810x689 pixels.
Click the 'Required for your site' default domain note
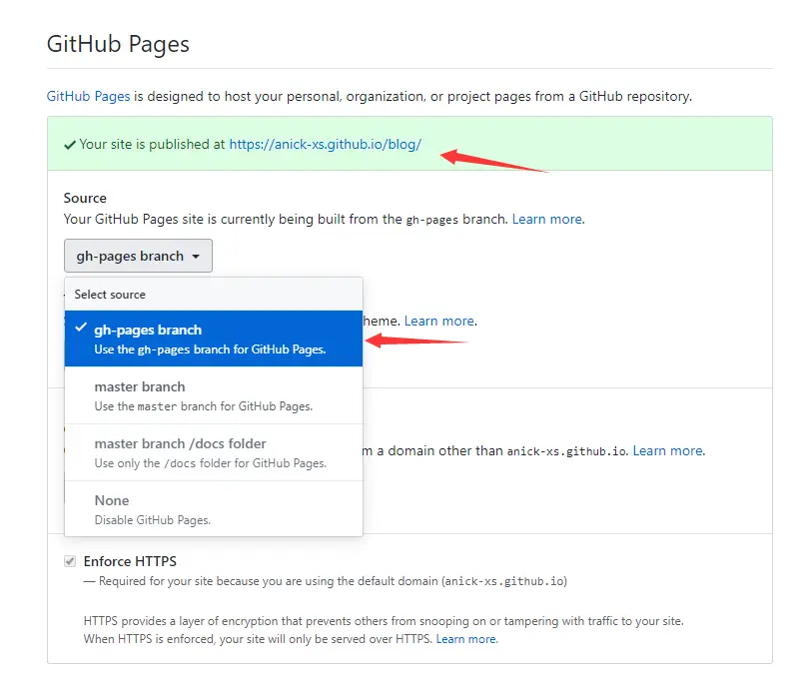pyautogui.click(x=326, y=581)
